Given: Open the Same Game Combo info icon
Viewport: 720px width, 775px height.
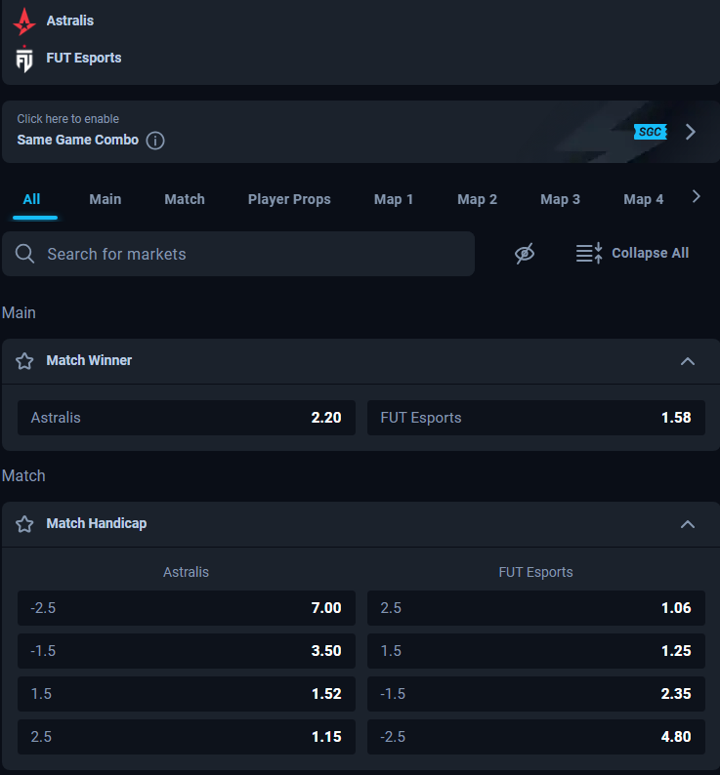Looking at the screenshot, I should [155, 141].
